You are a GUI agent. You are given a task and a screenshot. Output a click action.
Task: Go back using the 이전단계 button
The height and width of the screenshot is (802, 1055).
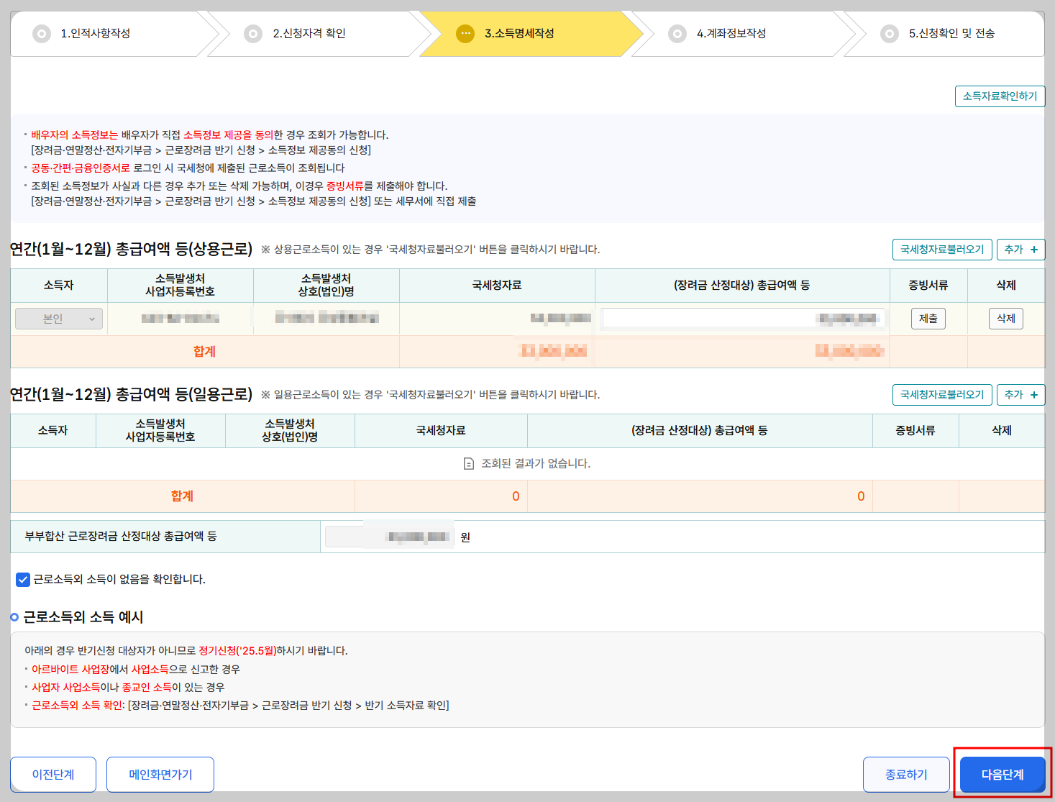52,774
